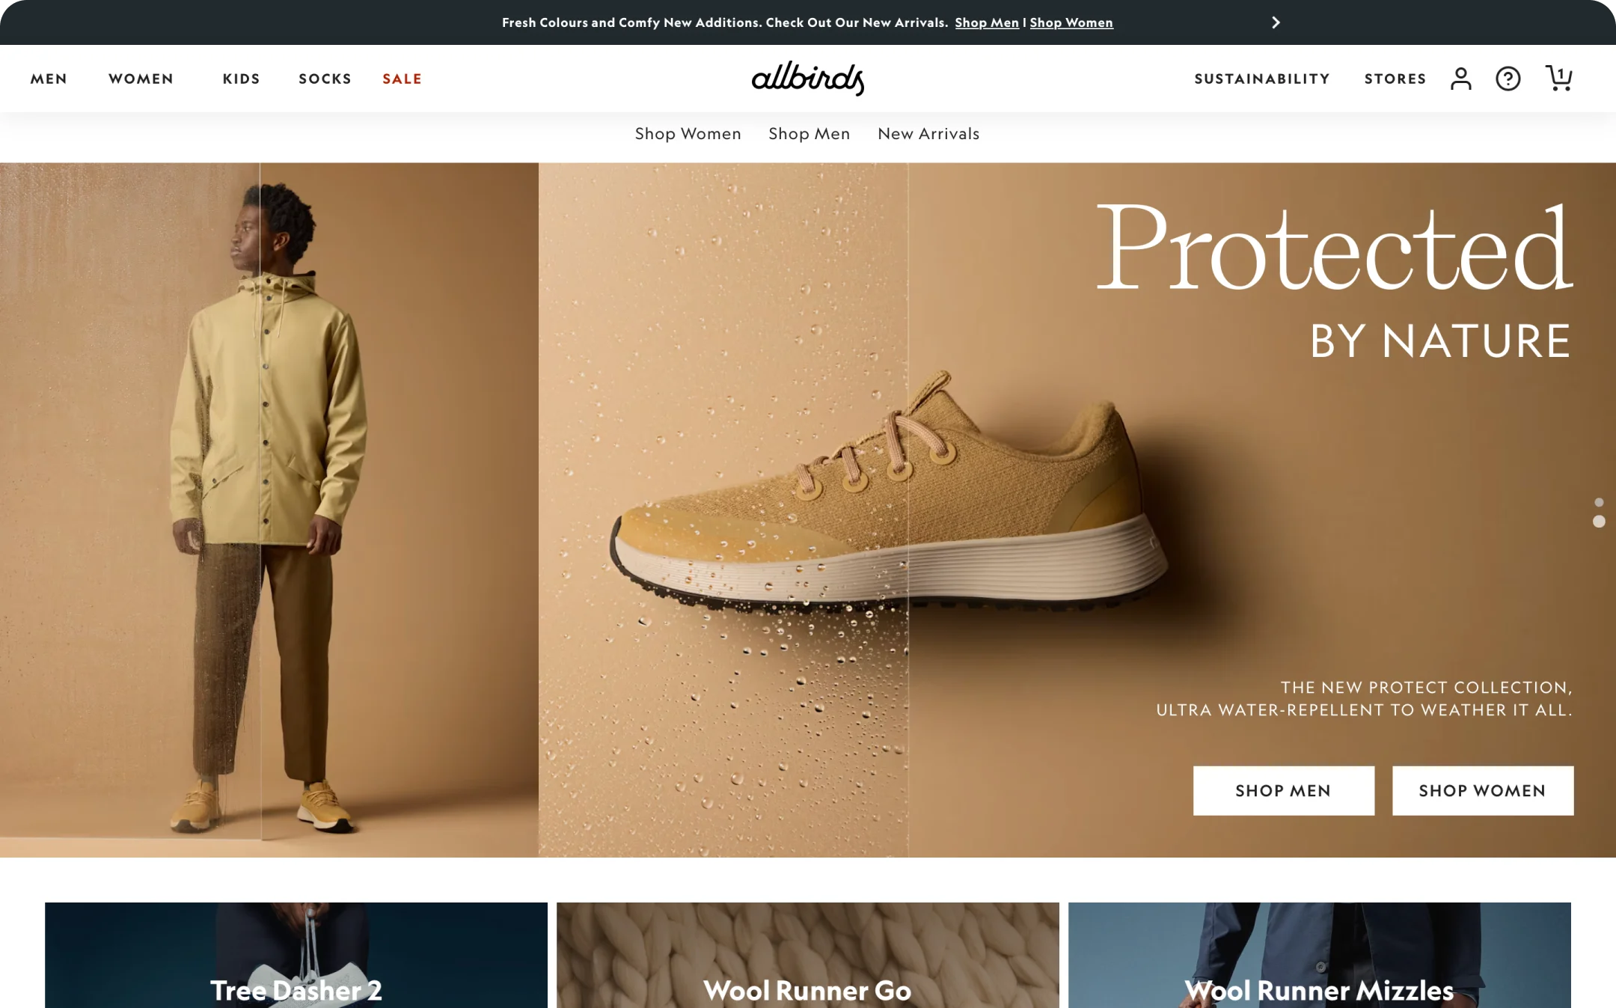Select the second hero carousel dot

[1599, 521]
